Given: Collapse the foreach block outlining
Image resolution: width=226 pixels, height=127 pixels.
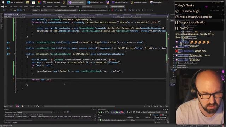Looking at the screenshot, I should (x=15, y=22).
